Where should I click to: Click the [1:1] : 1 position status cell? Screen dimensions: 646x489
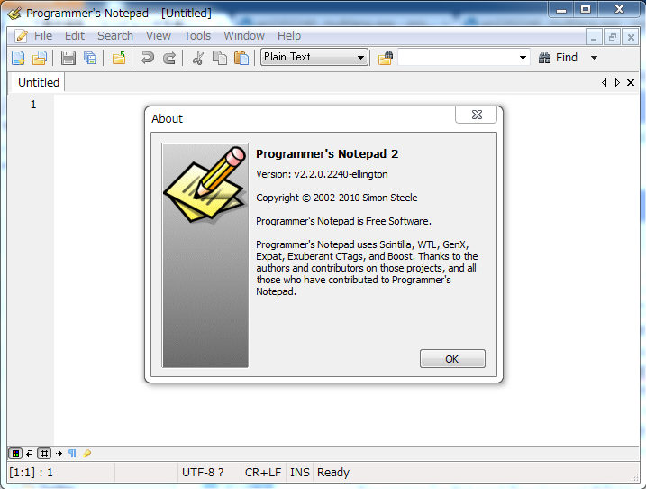(x=60, y=473)
